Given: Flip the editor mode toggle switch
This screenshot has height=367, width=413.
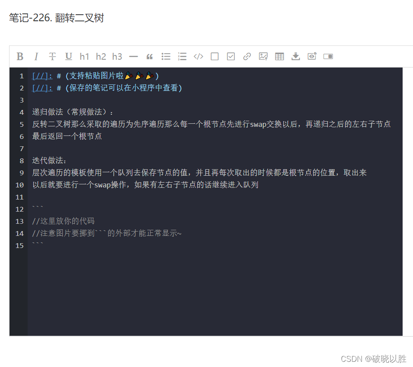Looking at the screenshot, I should (x=328, y=56).
